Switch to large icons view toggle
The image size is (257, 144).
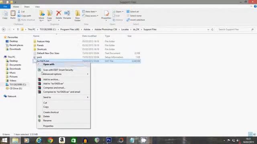(x=255, y=134)
